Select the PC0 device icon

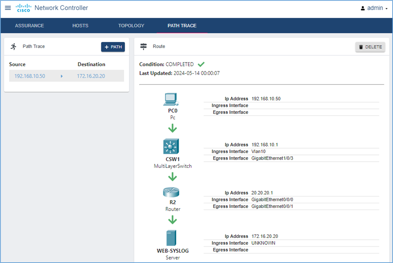tap(171, 99)
